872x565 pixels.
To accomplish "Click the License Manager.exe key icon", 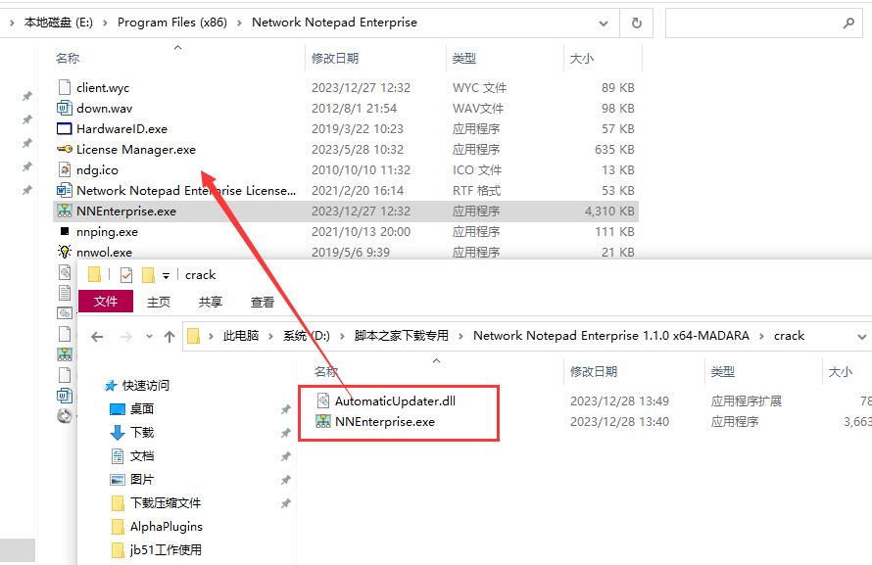I will pos(65,149).
